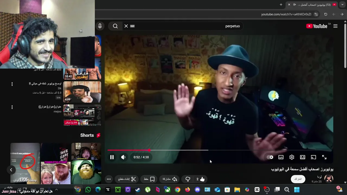Click the 0:52 / 4:38 time display

pyautogui.click(x=141, y=157)
